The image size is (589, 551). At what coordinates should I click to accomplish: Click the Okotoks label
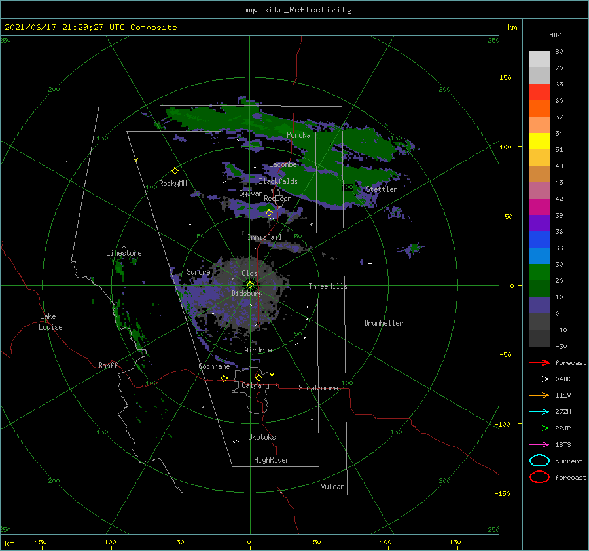tap(262, 437)
